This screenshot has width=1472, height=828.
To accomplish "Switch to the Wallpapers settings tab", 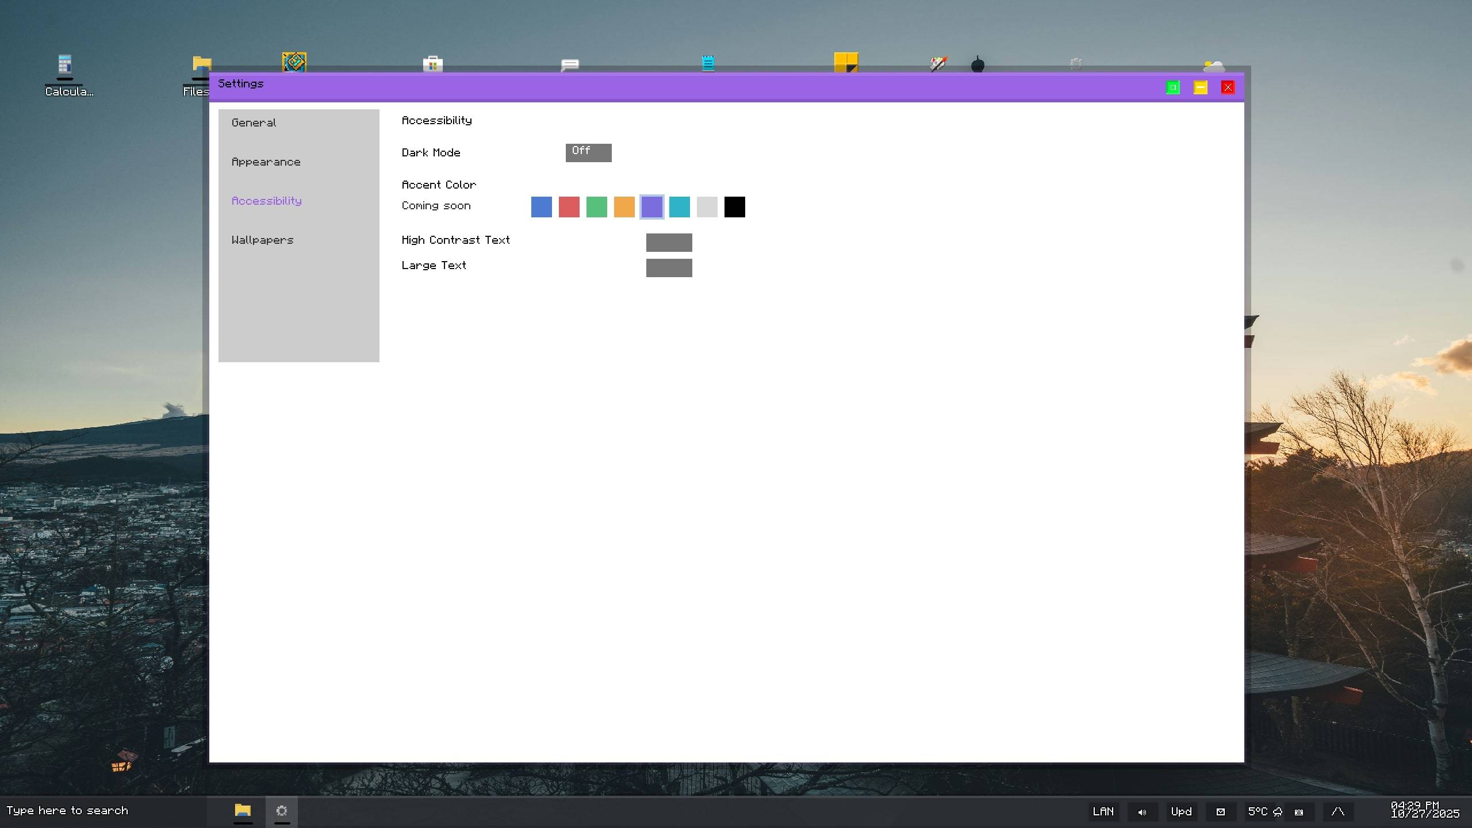I will [262, 240].
